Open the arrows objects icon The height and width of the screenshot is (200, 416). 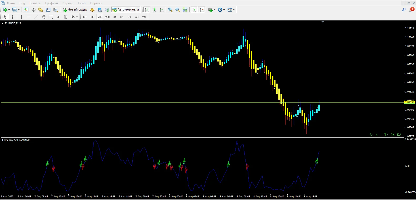click(x=73, y=17)
